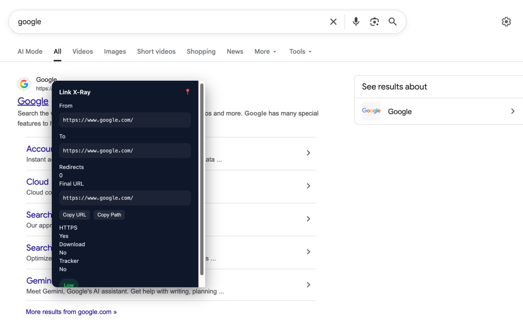Pin the Link X-Ray popup

(188, 92)
